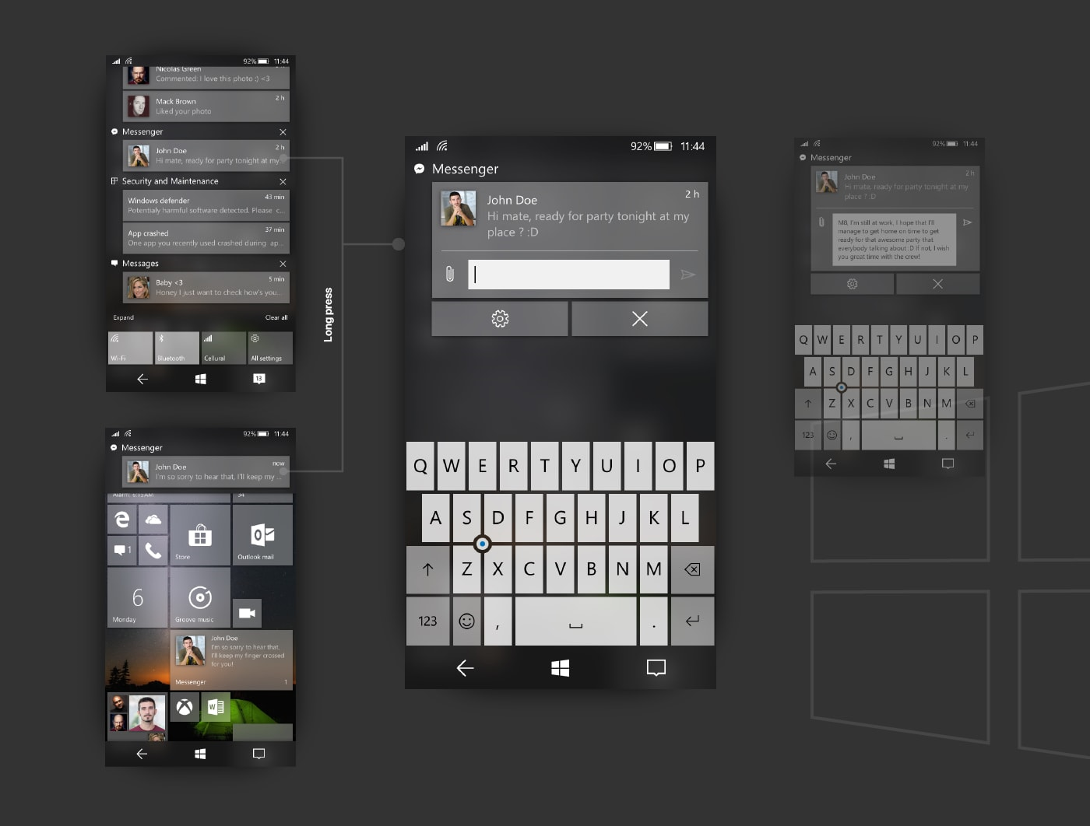Click Expand above the quick action tiles
1090x826 pixels.
click(124, 317)
